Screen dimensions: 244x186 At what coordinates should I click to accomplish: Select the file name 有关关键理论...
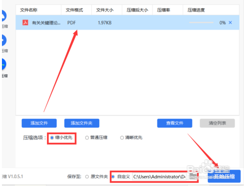[x=46, y=23]
